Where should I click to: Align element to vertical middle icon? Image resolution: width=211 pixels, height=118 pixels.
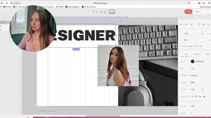204,24
